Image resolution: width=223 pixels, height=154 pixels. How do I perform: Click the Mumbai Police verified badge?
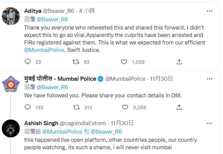pyautogui.click(x=100, y=79)
